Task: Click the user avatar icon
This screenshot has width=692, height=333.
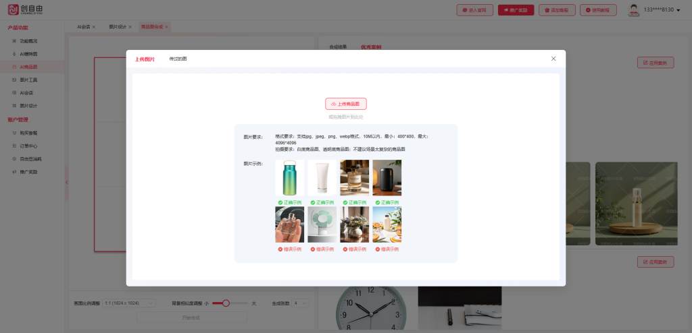Action: [633, 10]
